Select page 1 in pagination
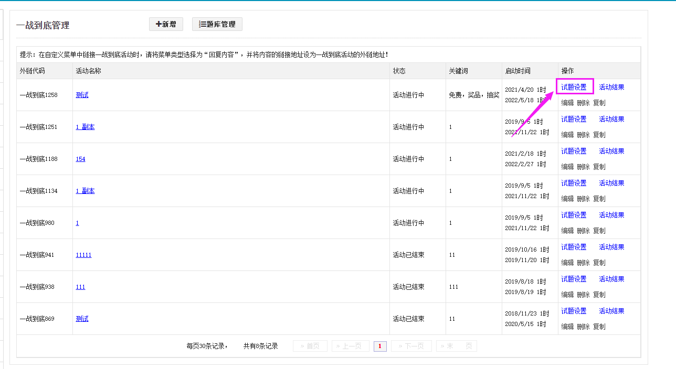The image size is (676, 369). 380,346
